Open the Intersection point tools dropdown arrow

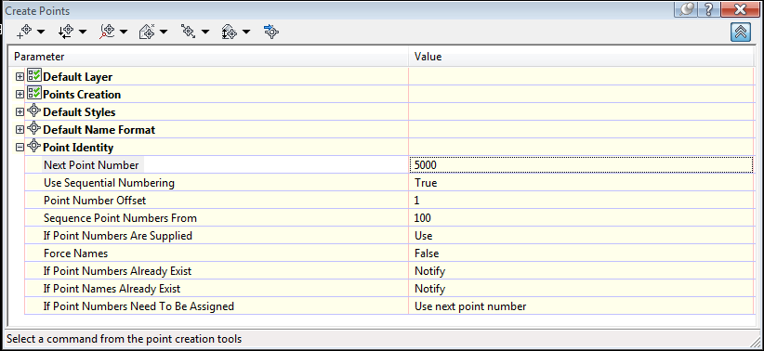coord(82,32)
